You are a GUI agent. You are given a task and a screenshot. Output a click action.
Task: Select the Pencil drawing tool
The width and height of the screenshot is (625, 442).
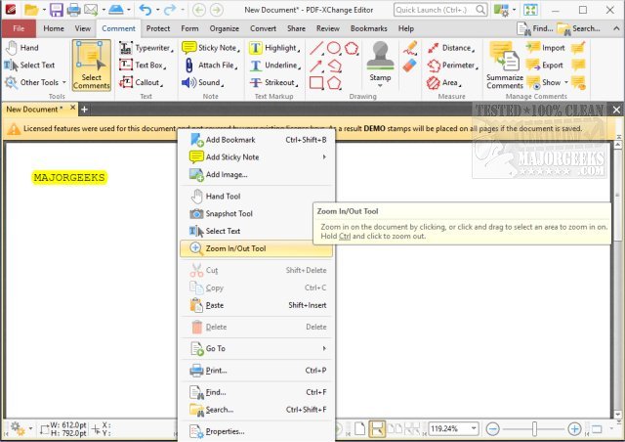pyautogui.click(x=410, y=48)
